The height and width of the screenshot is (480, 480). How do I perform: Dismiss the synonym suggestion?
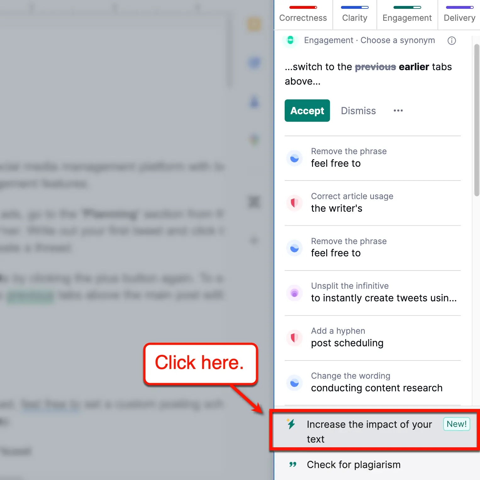[358, 110]
